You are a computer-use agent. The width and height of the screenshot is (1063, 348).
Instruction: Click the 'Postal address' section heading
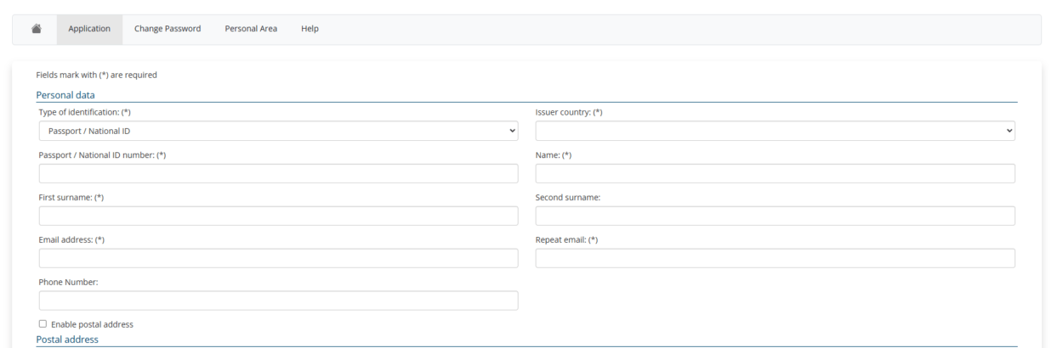[x=67, y=340]
